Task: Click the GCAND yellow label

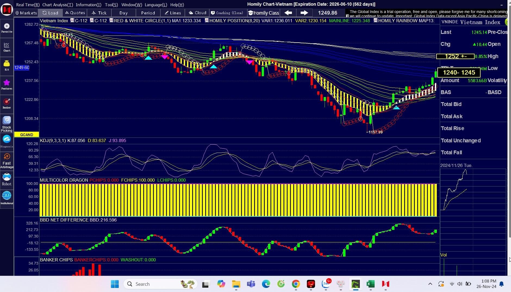Action: point(26,134)
